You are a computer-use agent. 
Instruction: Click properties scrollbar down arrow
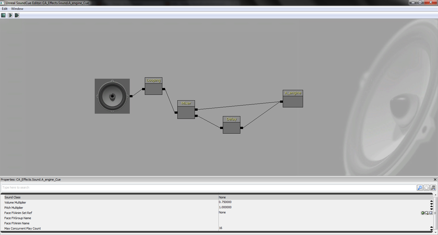click(436, 233)
